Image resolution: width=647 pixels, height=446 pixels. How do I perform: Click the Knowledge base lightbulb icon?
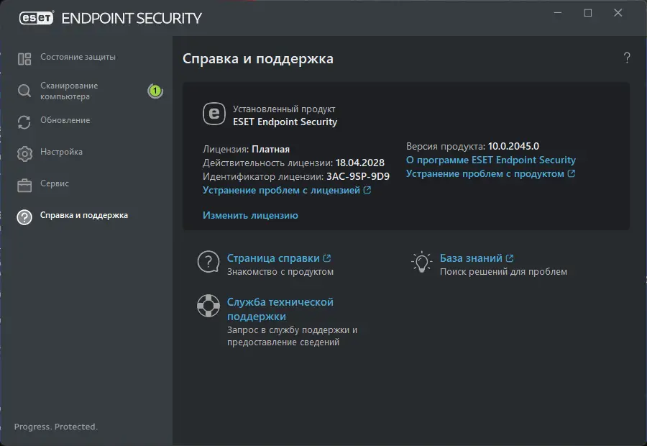[x=421, y=263]
